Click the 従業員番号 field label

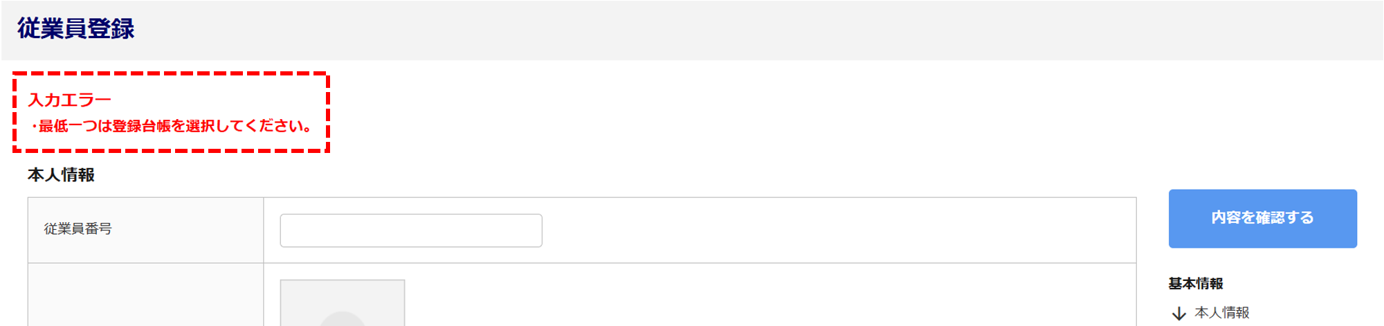(x=78, y=229)
